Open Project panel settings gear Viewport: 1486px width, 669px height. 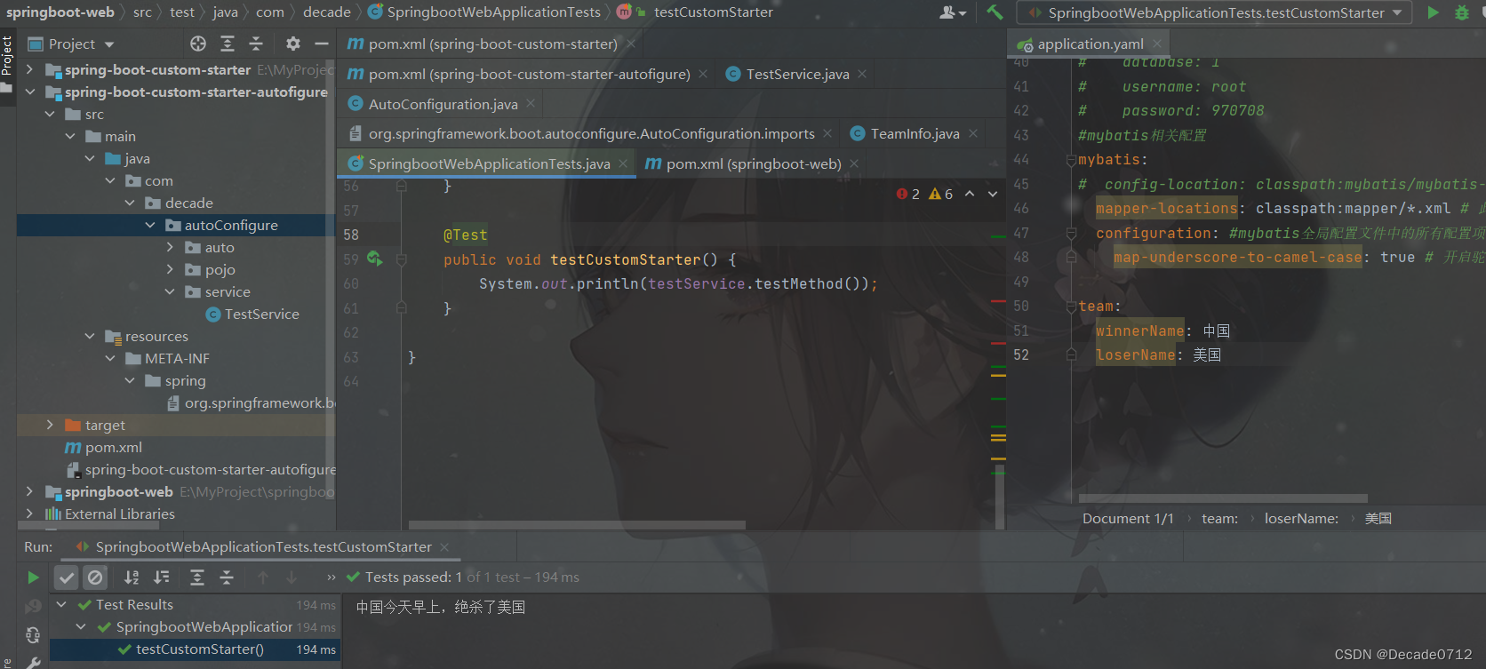click(x=293, y=44)
